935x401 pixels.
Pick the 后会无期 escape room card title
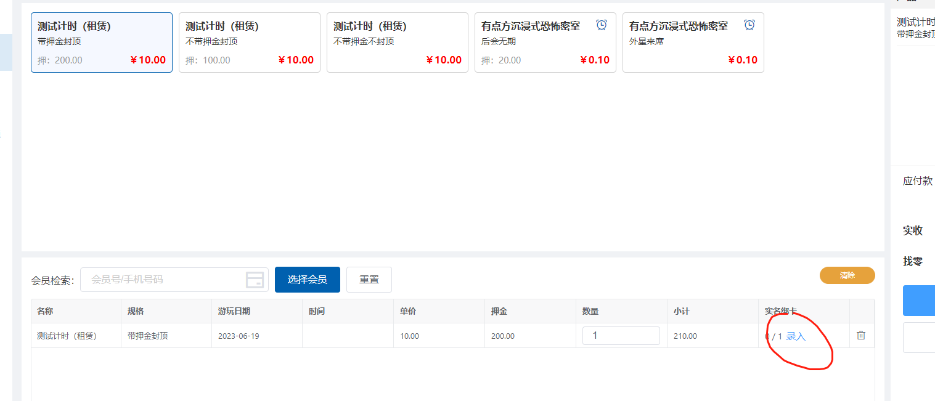pyautogui.click(x=531, y=26)
